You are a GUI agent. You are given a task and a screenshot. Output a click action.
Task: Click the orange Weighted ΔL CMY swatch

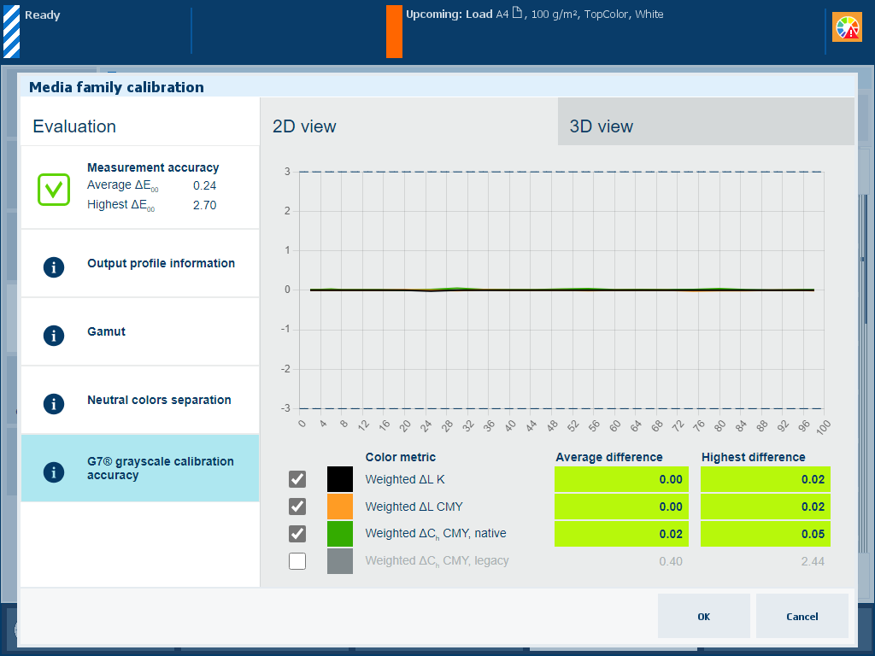click(x=340, y=507)
